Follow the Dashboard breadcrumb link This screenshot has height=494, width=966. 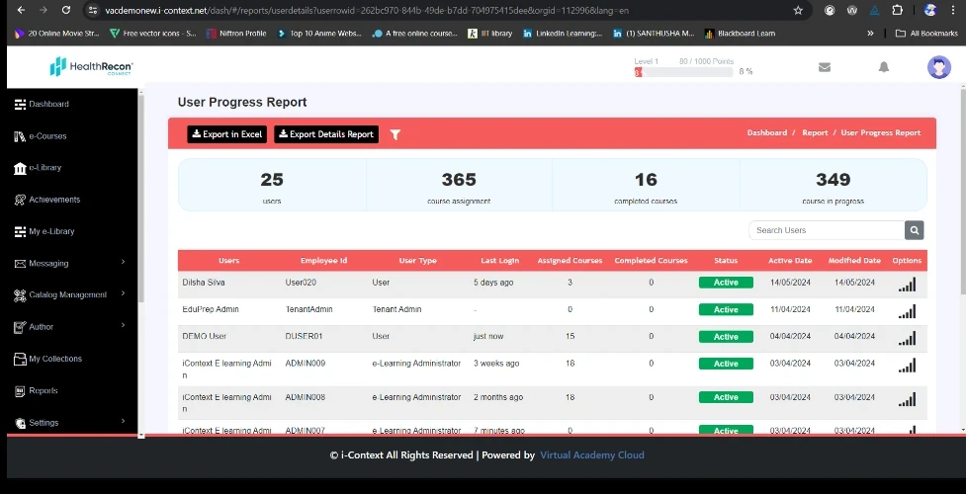[767, 133]
